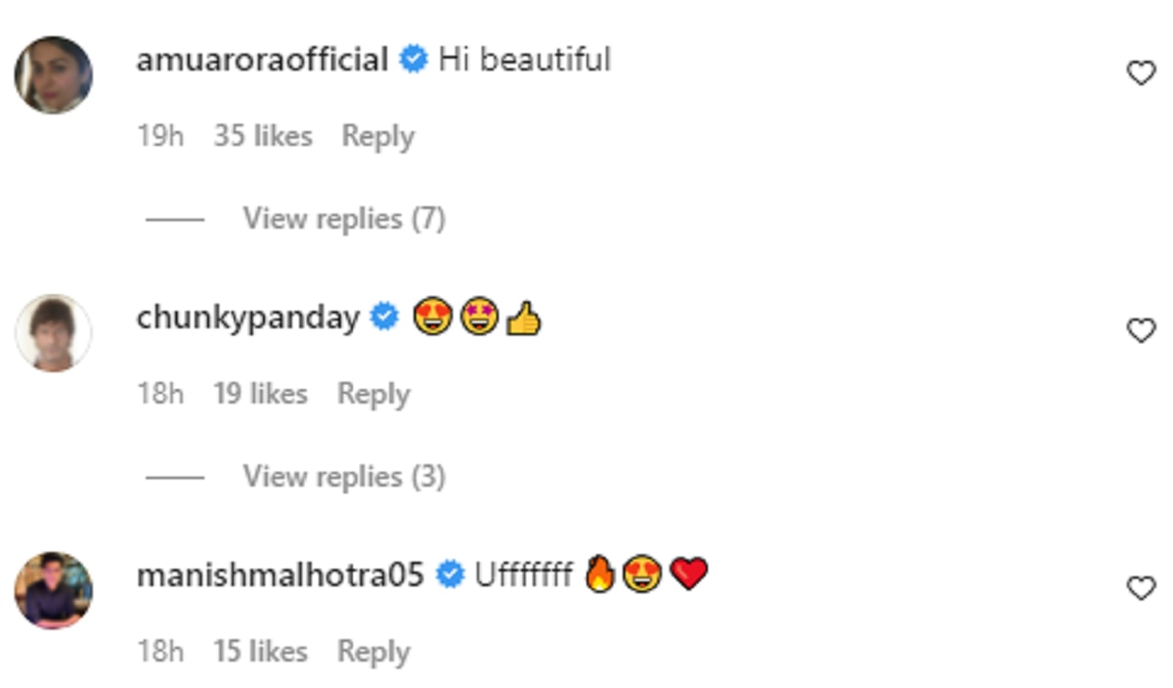Click the verified badge next to amuaroraofficial

point(414,60)
